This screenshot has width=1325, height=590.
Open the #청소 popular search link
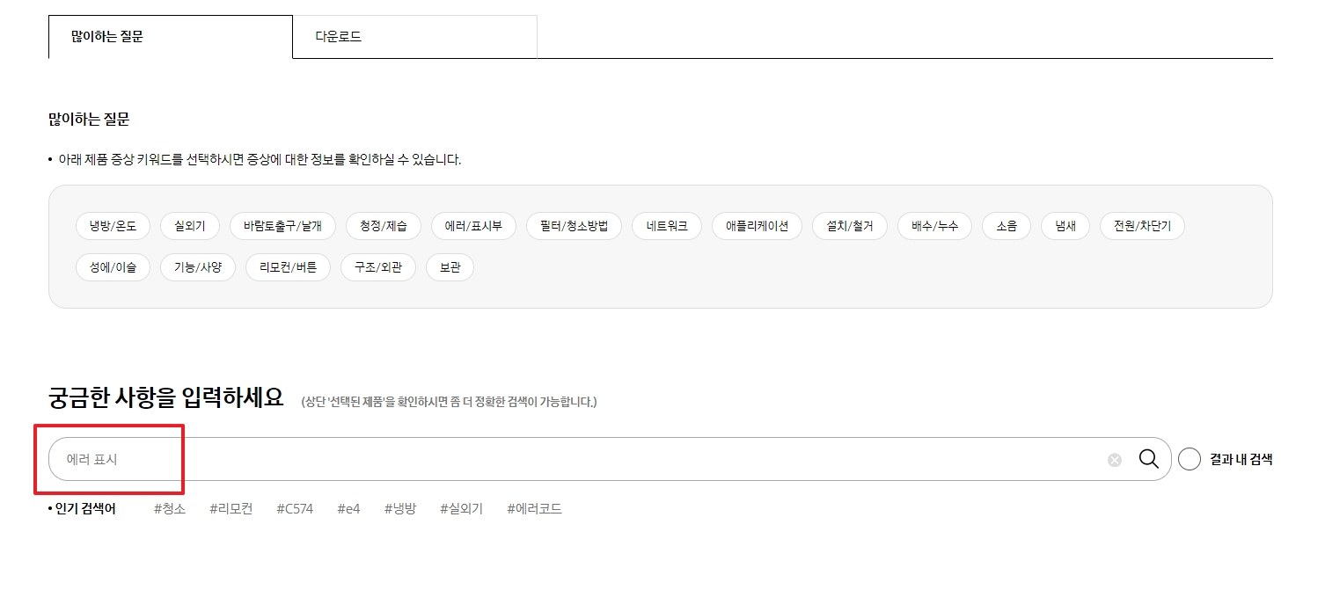[171, 508]
